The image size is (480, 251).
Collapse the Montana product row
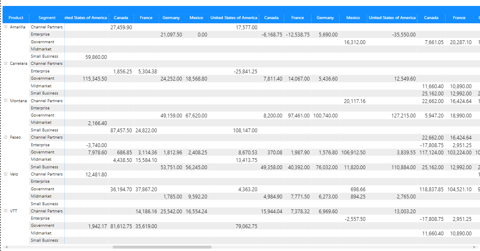6,100
